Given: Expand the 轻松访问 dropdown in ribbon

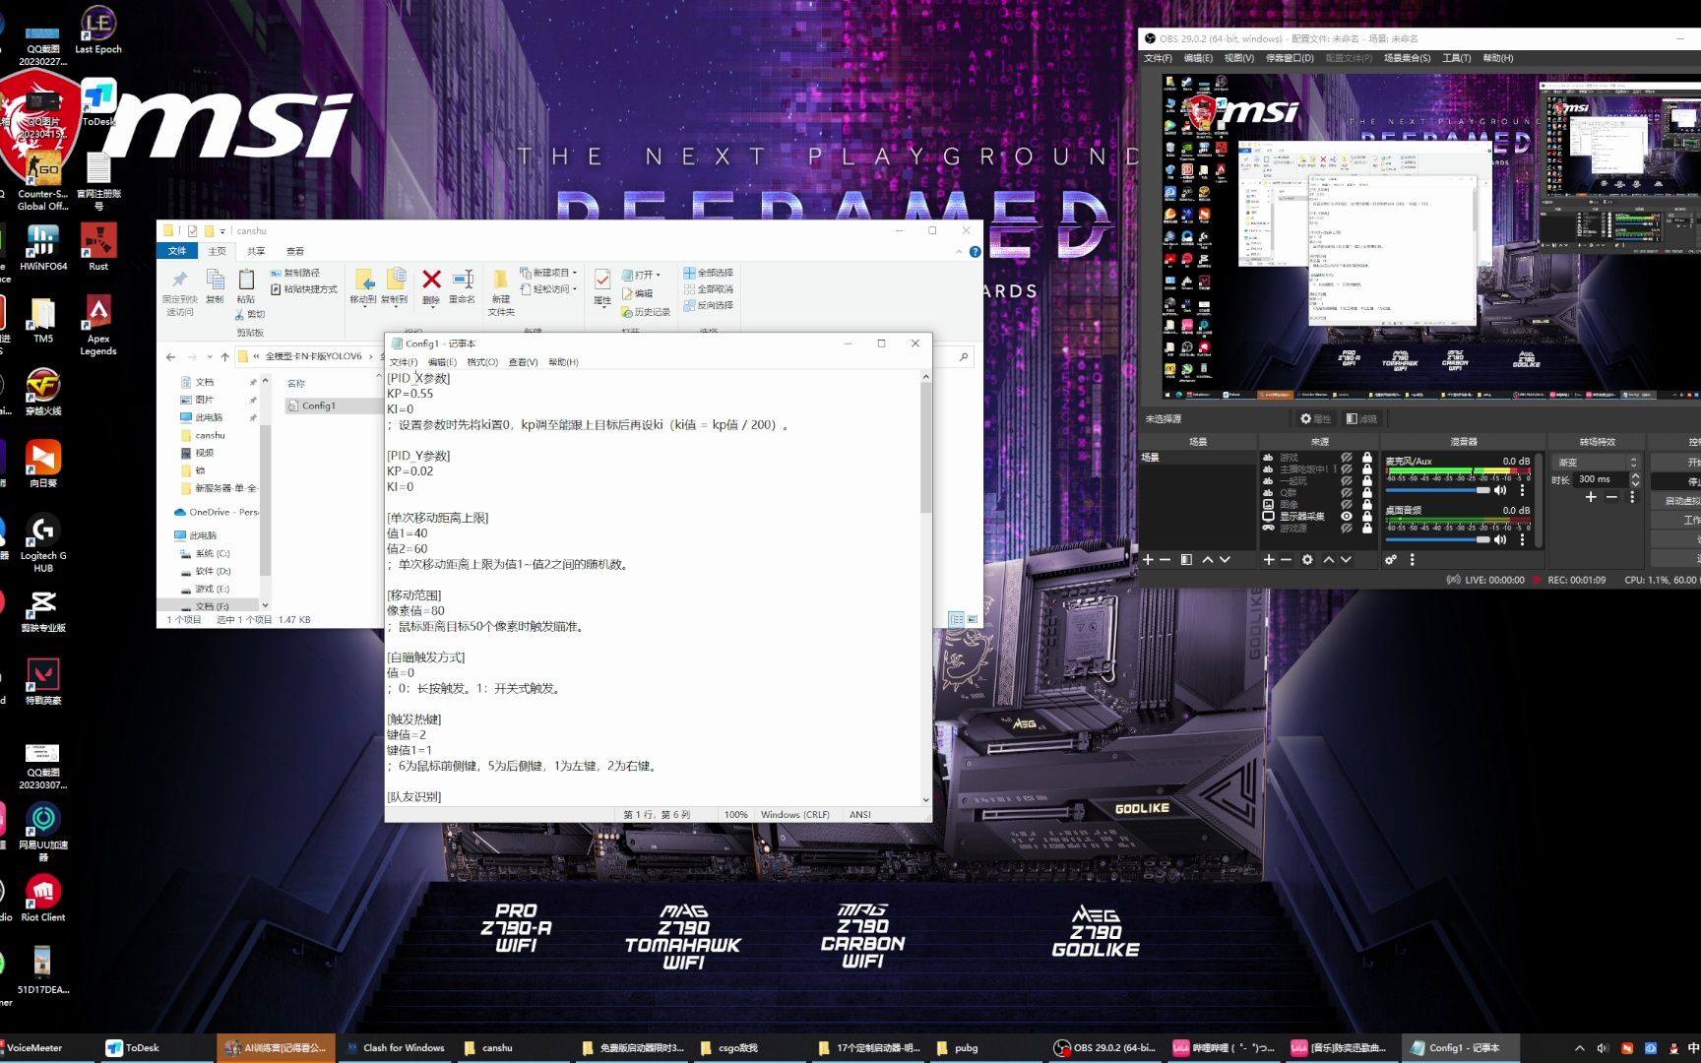Looking at the screenshot, I should [575, 289].
